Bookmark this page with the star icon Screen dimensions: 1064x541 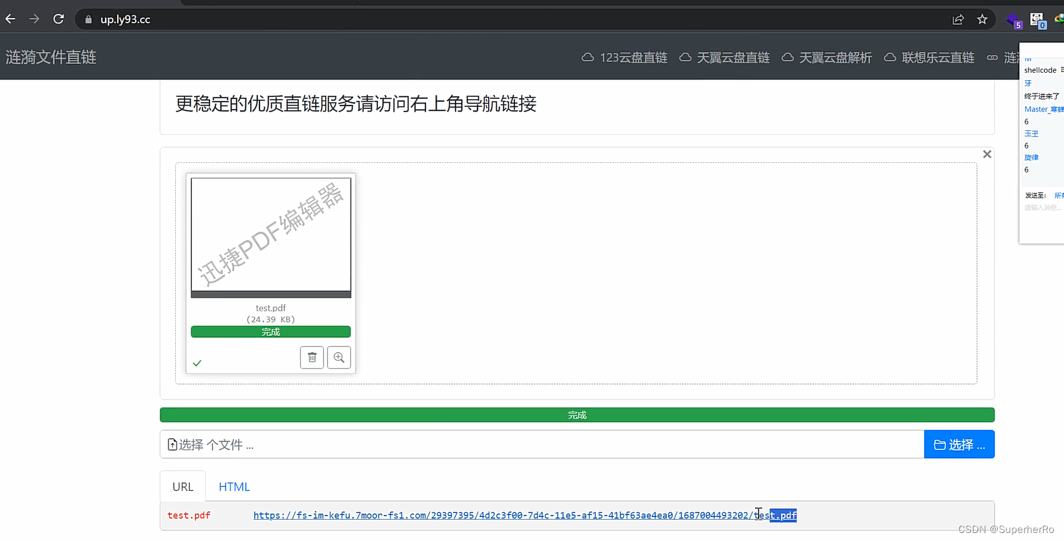pyautogui.click(x=982, y=19)
